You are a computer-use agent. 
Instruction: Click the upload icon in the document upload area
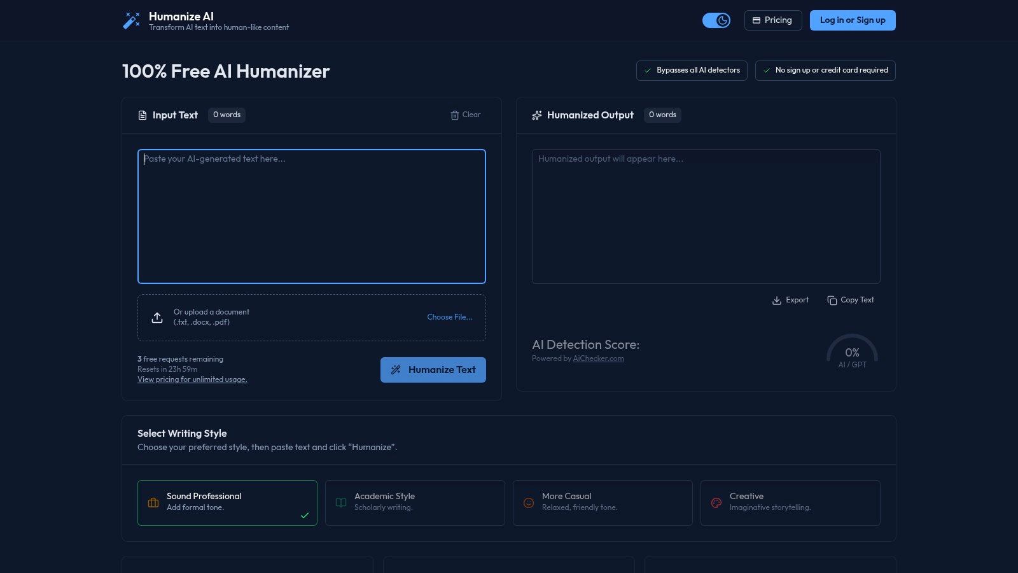(157, 317)
